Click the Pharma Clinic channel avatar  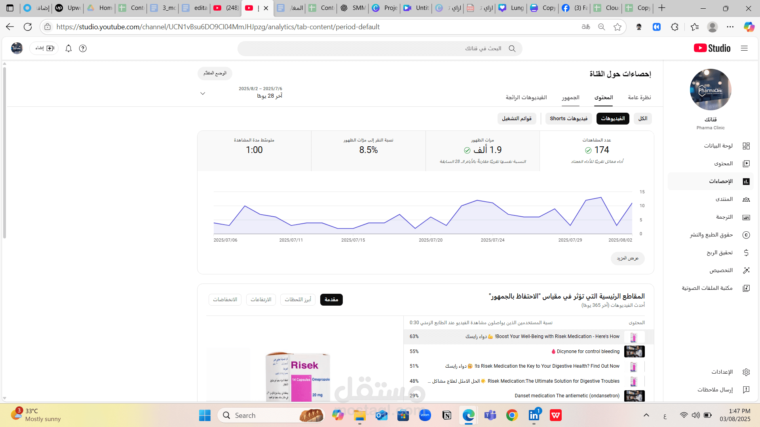711,90
